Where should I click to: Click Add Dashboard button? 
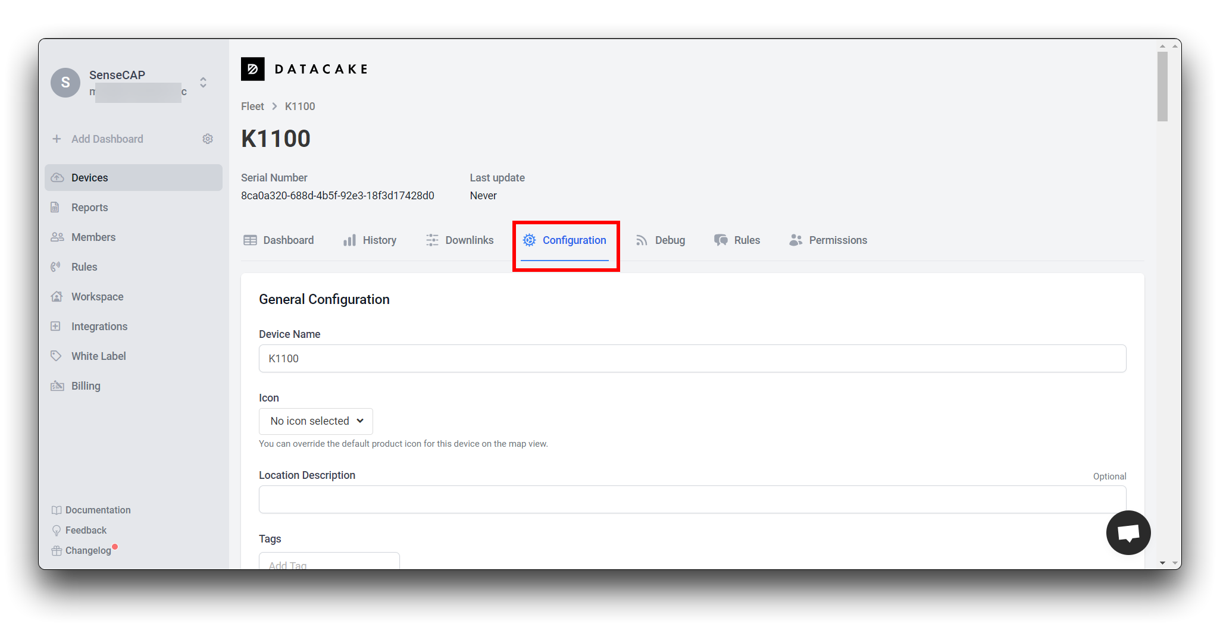pyautogui.click(x=98, y=139)
